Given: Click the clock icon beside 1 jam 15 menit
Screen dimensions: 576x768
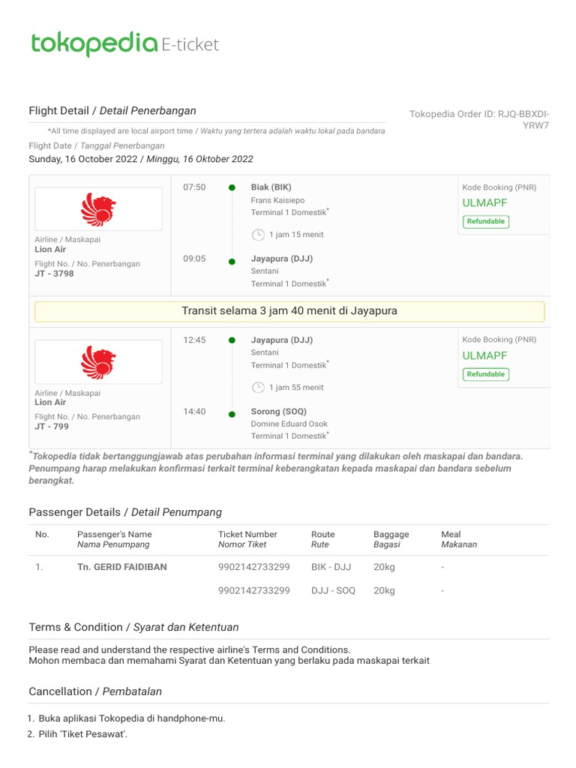Looking at the screenshot, I should (x=258, y=235).
